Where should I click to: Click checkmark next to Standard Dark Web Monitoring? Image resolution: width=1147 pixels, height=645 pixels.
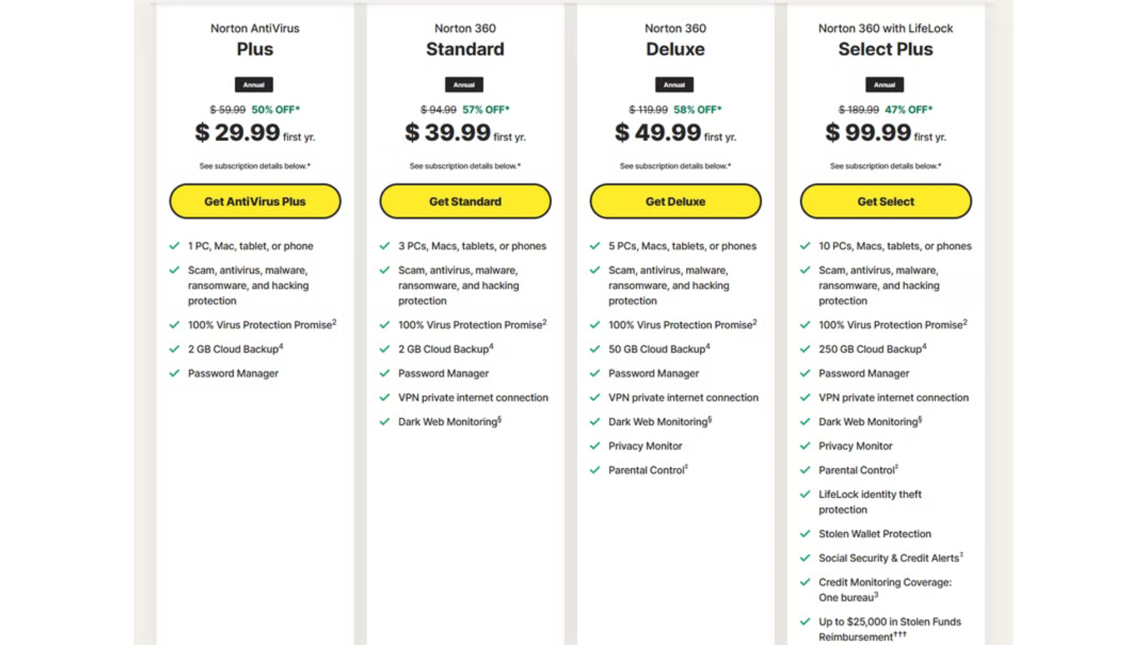click(x=385, y=422)
